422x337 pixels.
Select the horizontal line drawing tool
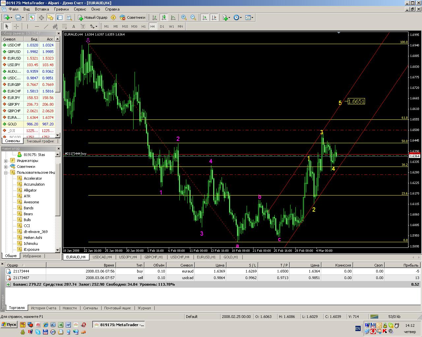pyautogui.click(x=37, y=26)
